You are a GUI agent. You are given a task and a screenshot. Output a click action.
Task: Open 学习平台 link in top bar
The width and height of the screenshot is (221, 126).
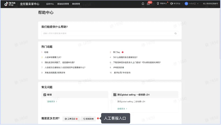tap(177, 3)
